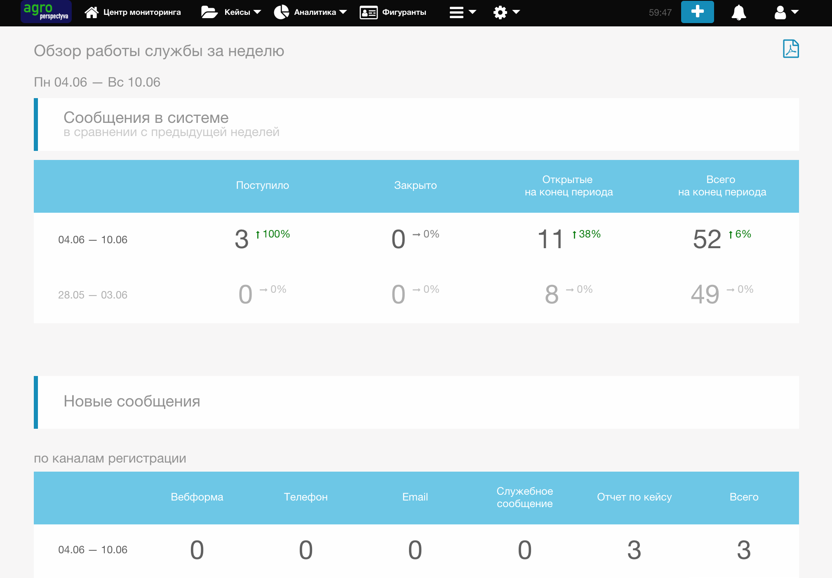Expand the Аналитика dropdown arrow
832x578 pixels.
343,12
